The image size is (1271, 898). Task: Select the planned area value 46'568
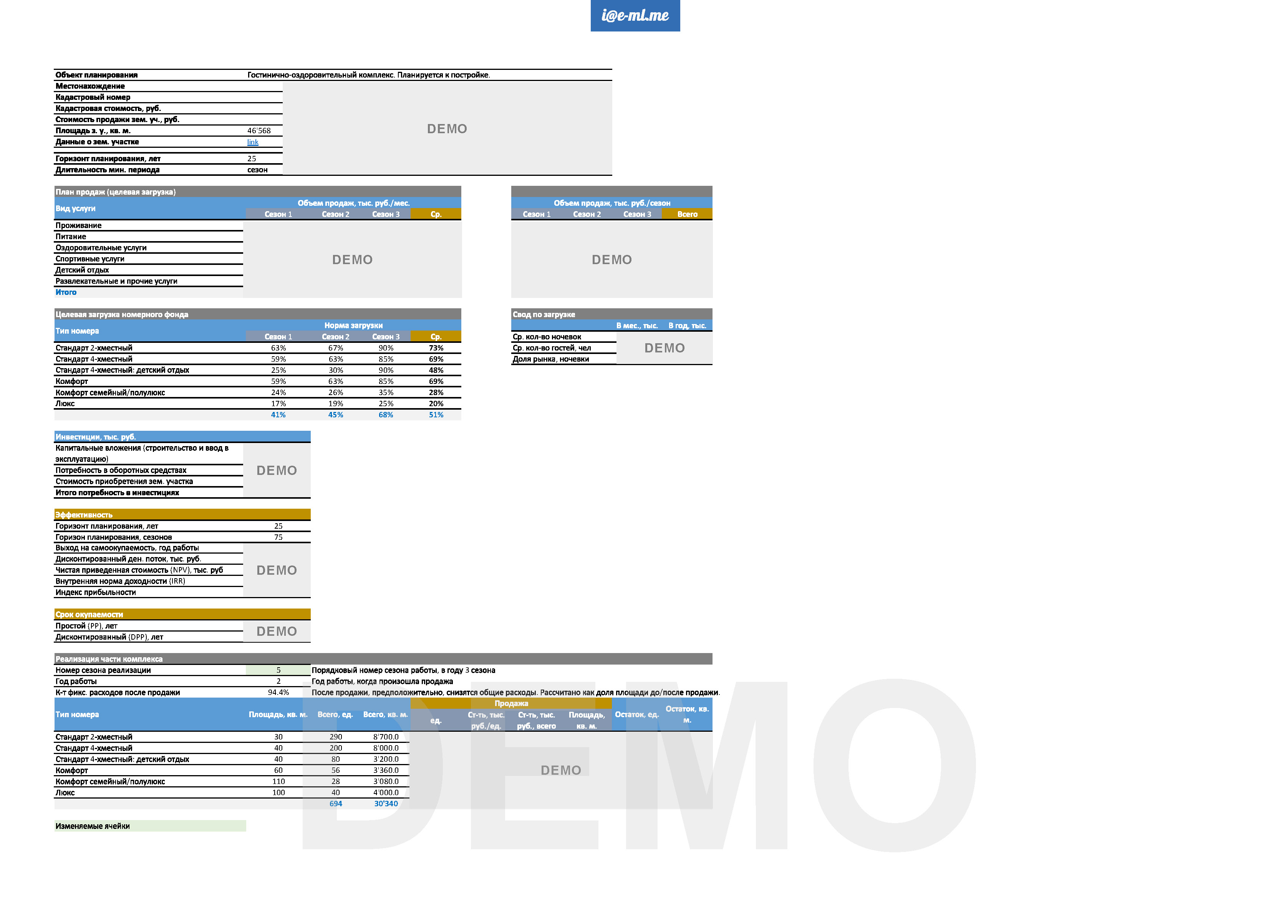pos(259,131)
